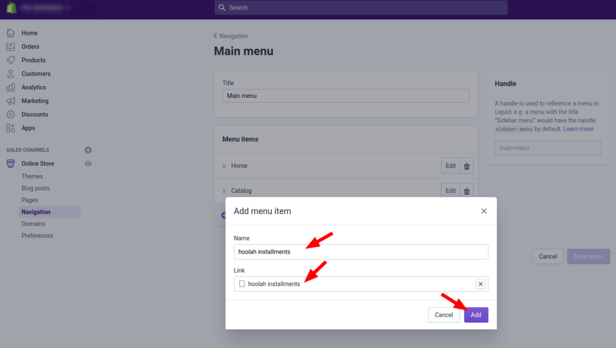Add a sales channel with plus icon

(x=88, y=150)
